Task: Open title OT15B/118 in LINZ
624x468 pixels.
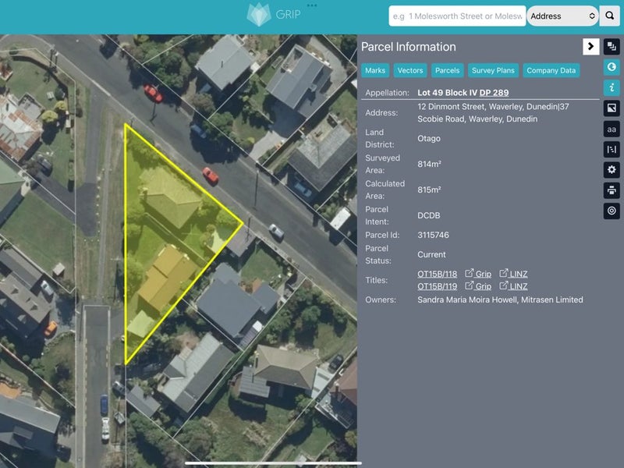Action: pos(514,274)
